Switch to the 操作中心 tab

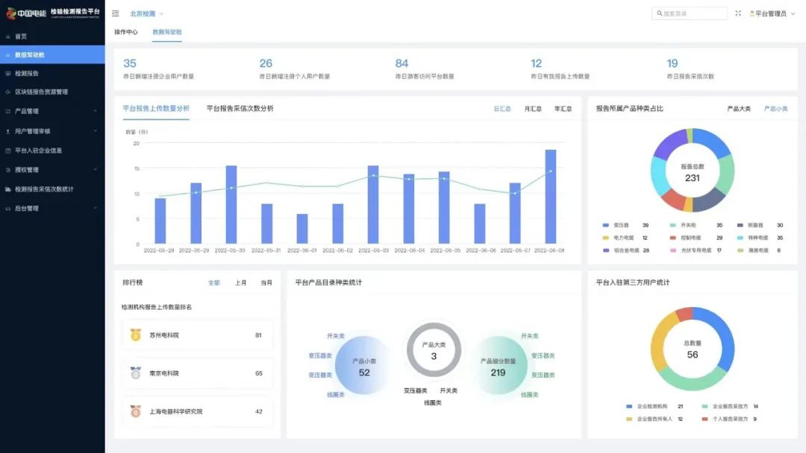click(x=126, y=32)
